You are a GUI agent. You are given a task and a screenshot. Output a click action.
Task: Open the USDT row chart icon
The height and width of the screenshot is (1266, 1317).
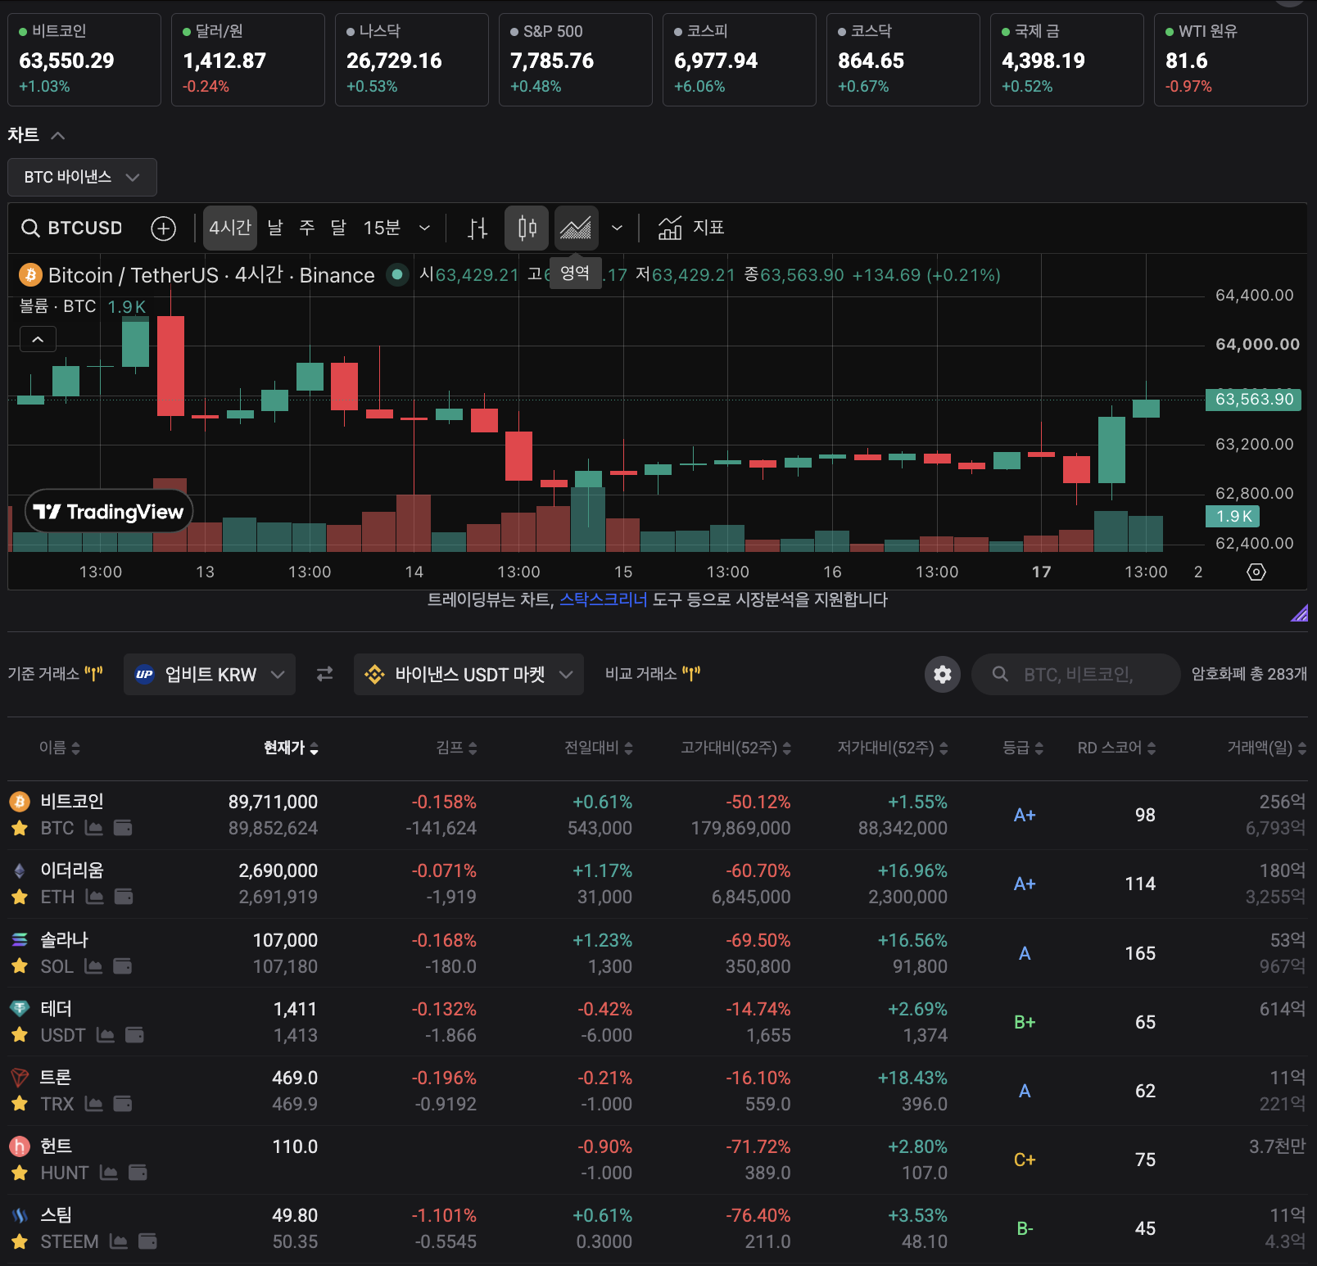(x=106, y=1035)
